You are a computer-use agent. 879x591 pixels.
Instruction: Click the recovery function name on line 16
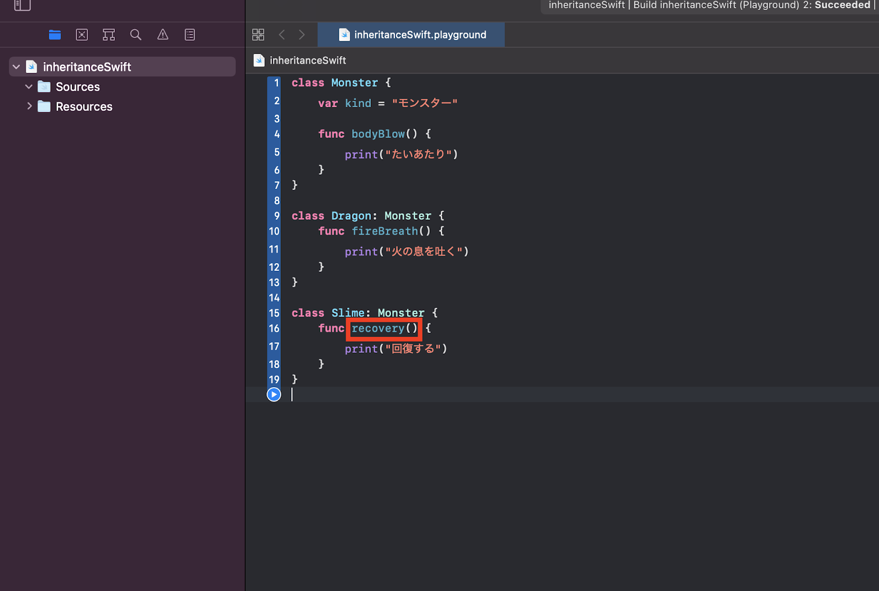click(x=378, y=328)
